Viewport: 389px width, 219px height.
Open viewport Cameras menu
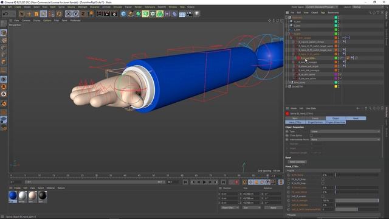[x=26, y=21]
